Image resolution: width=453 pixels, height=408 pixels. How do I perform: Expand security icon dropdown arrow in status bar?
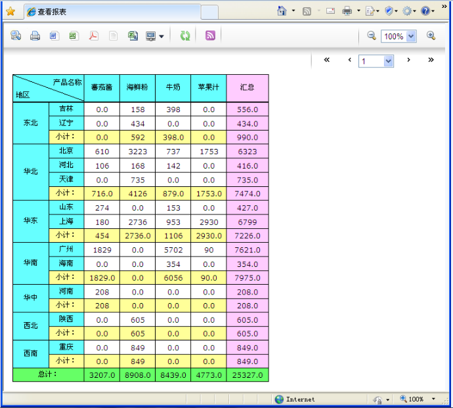388,400
